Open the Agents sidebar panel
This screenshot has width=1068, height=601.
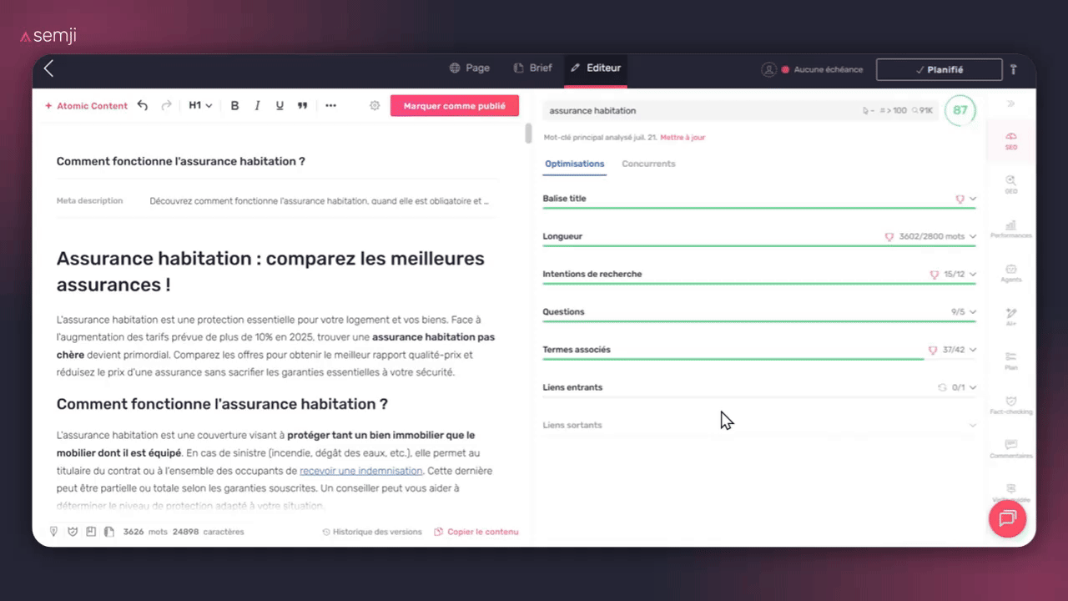click(x=1010, y=273)
